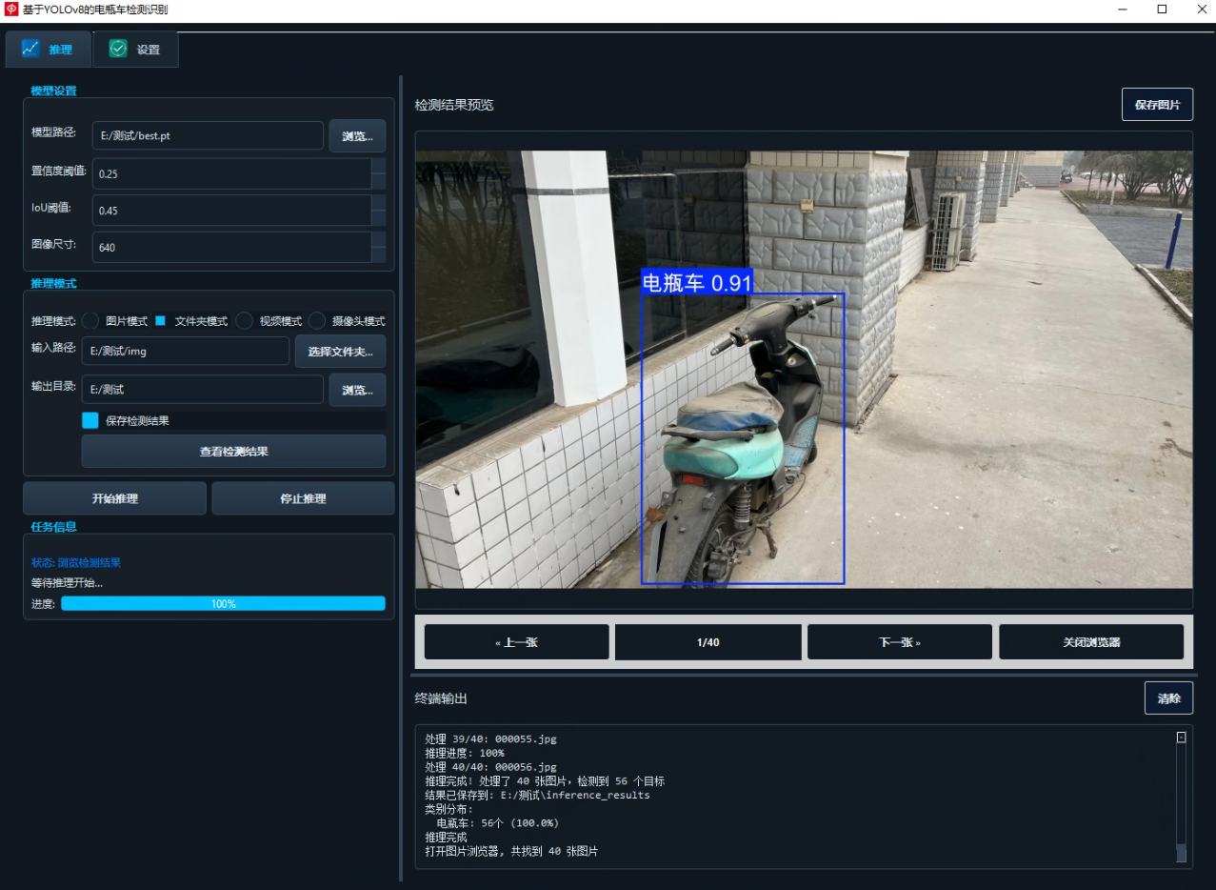Click the 选择文件夹 button
The width and height of the screenshot is (1216, 890).
coord(340,352)
